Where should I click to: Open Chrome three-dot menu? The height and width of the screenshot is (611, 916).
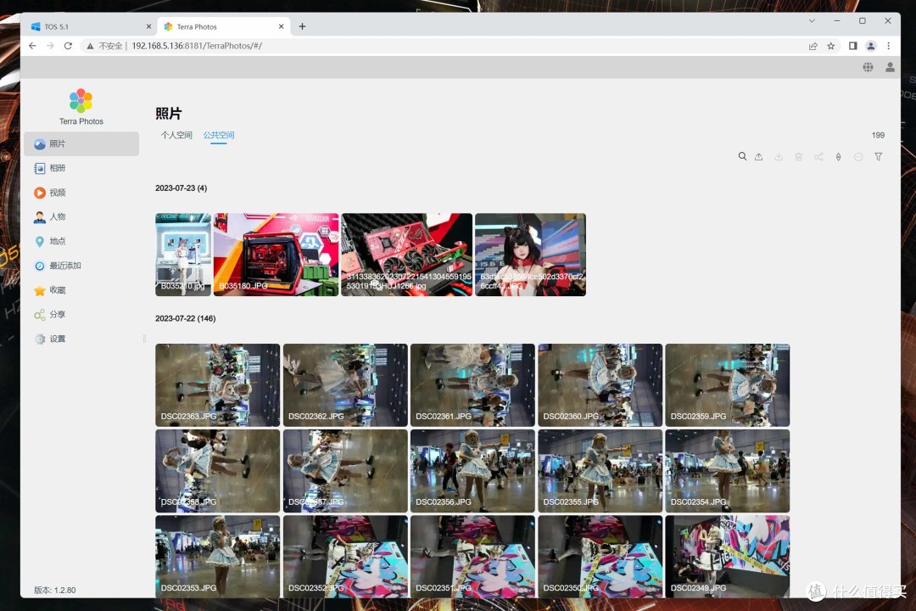tap(889, 46)
